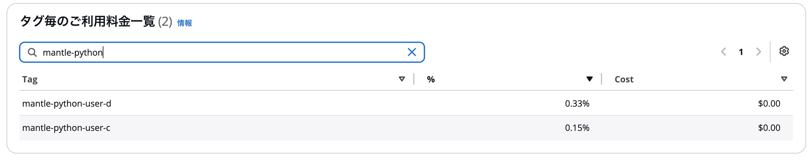This screenshot has width=812, height=161.
Task: Go to next page arrow
Action: click(758, 52)
